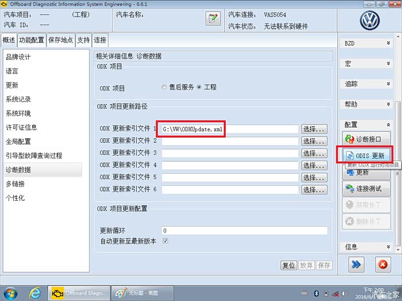Screen dimensions: 402x301
Task: Click 选择... for ODX 更新索引文件 4
Action: pyautogui.click(x=314, y=165)
